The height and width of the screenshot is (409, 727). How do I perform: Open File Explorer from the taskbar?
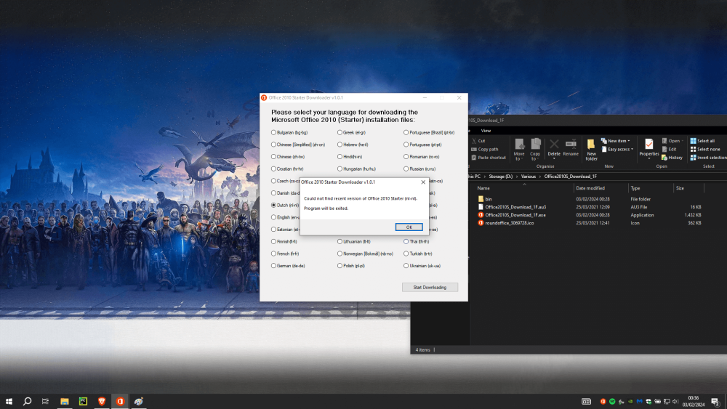65,401
